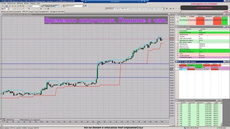Viewport: 230px width, 129px height.
Task: Click the green ОЧ.МЕТКИ cell
Action: point(191,66)
